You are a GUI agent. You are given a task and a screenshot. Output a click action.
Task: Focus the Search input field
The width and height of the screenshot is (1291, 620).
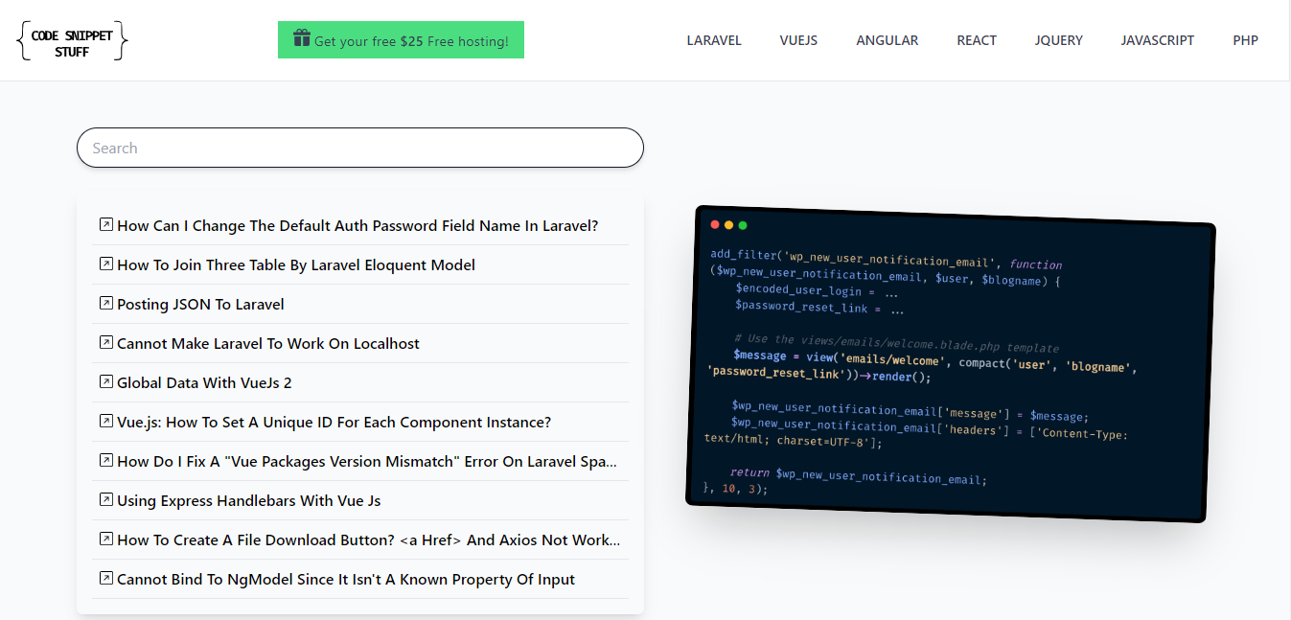pos(359,148)
